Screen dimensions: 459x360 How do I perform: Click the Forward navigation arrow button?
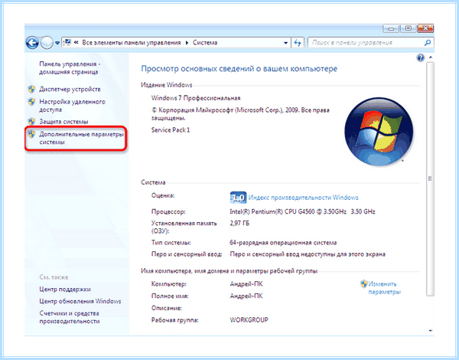[47, 43]
